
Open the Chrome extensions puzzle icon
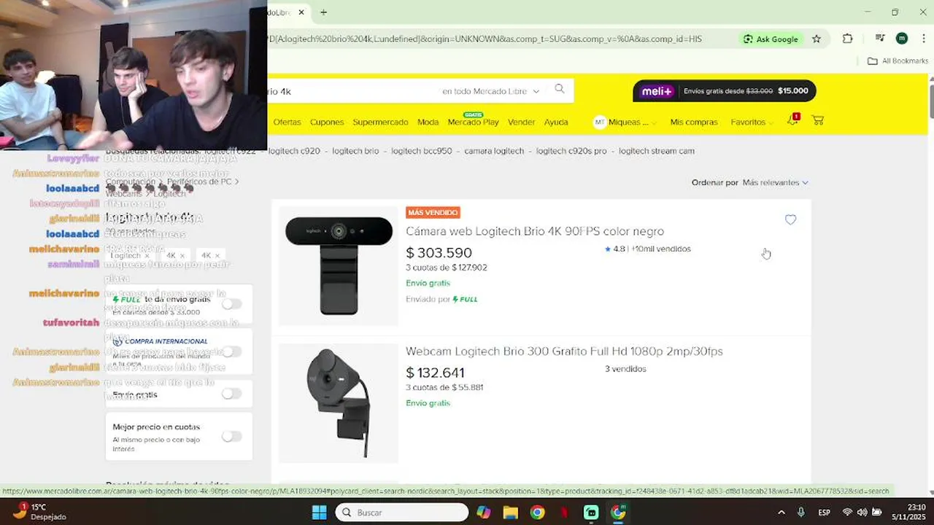click(847, 39)
